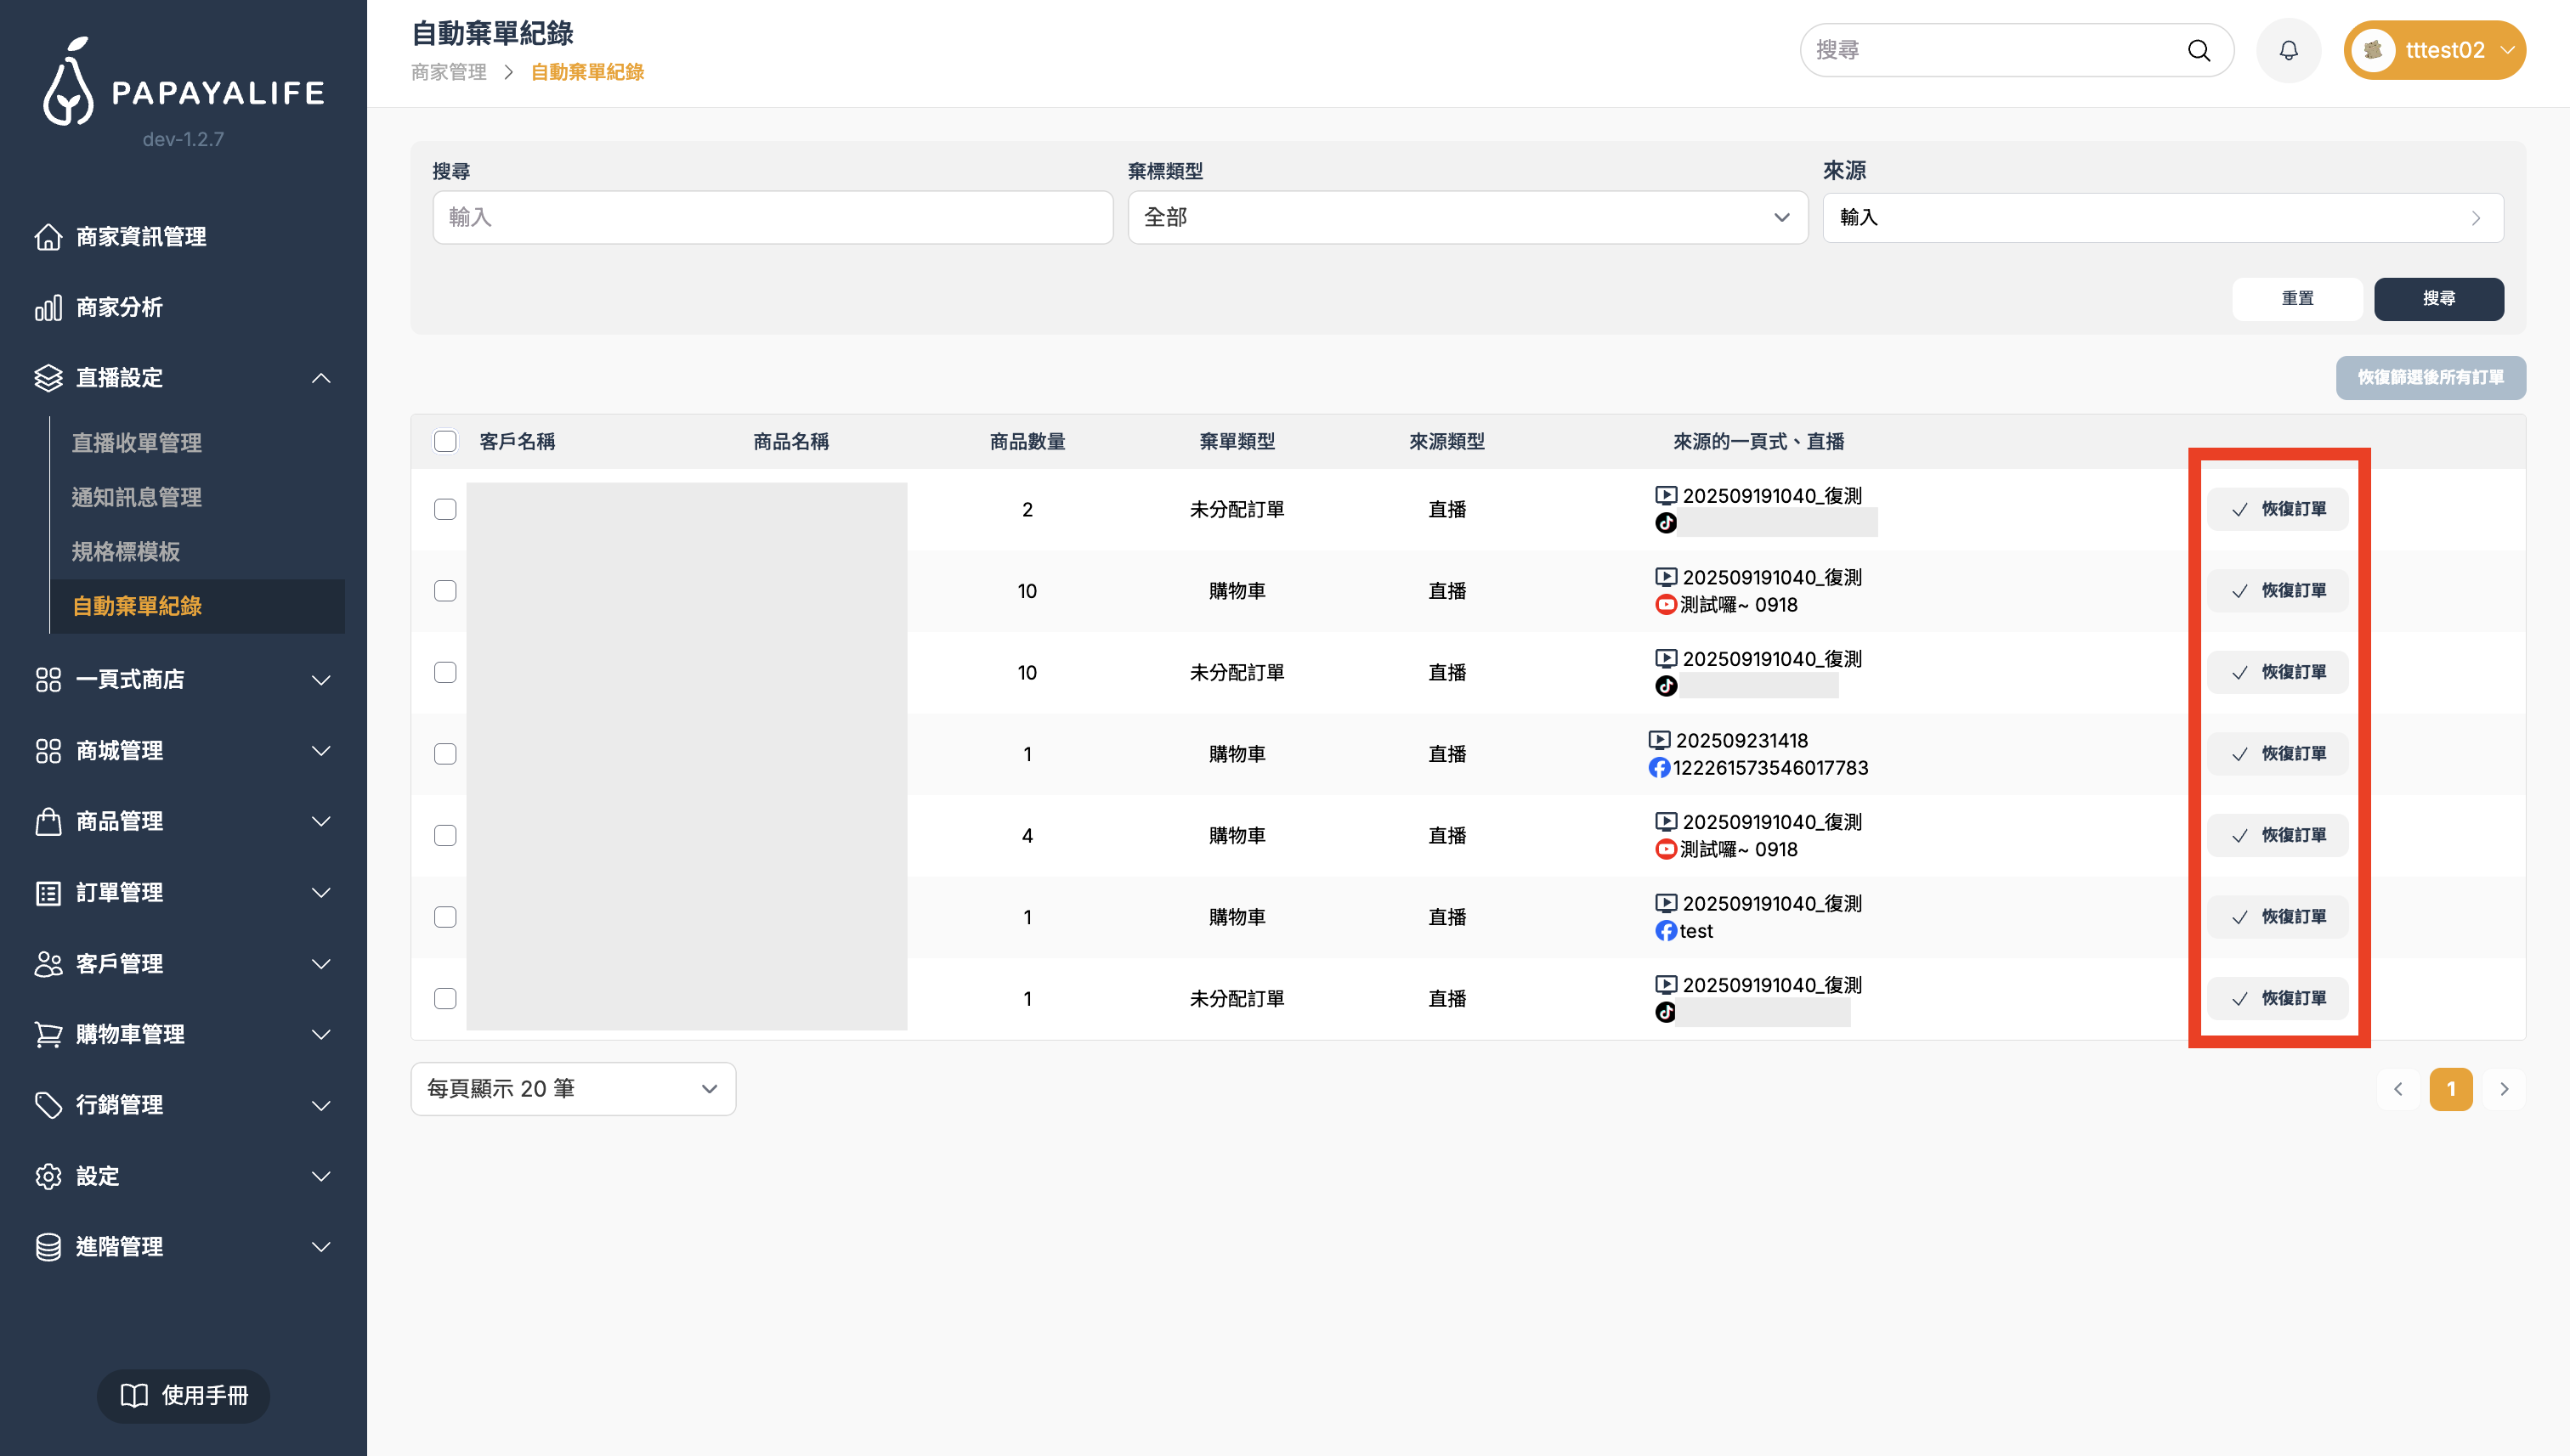The image size is (2570, 1456).
Task: Click the notification bell icon
Action: 2288,50
